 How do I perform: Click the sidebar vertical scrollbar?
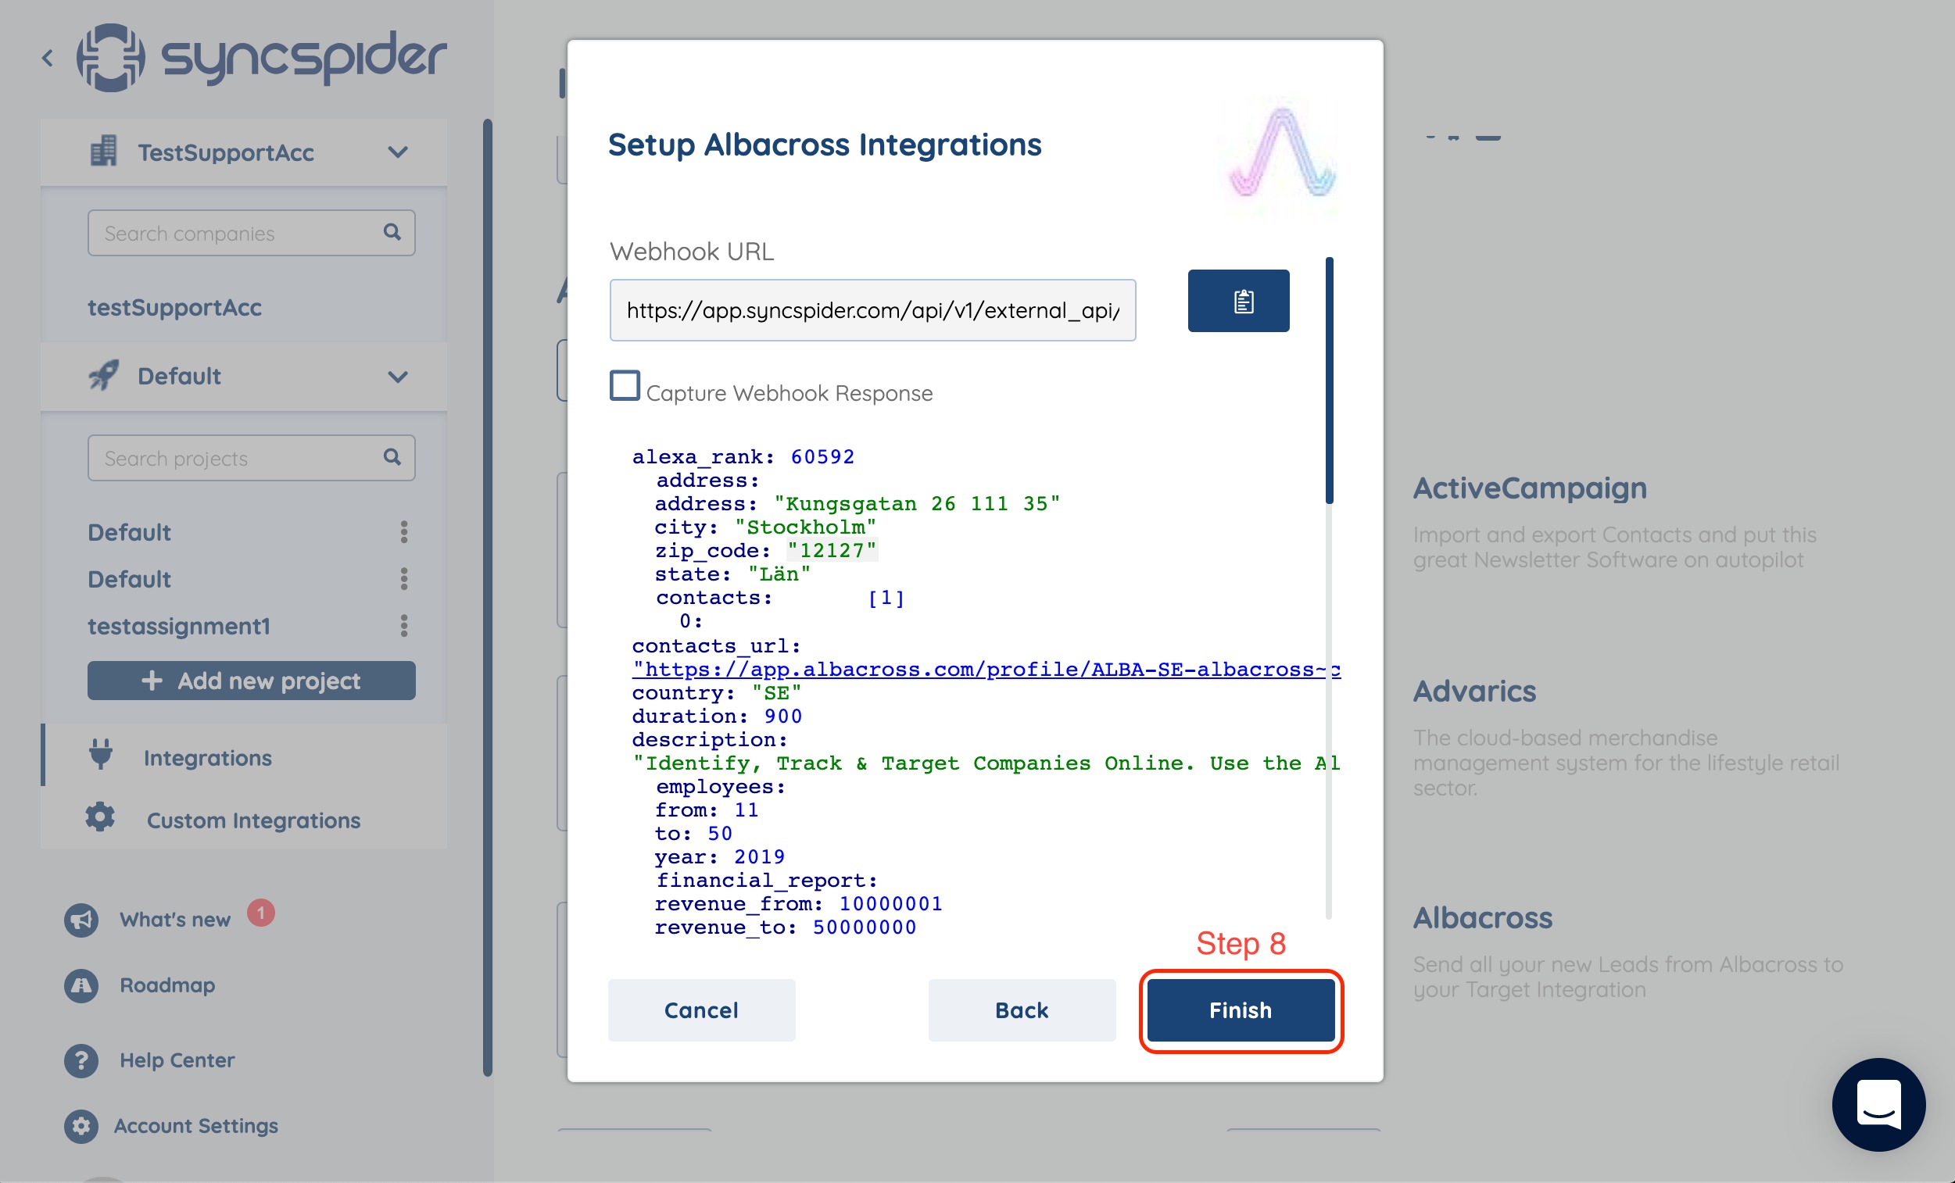(x=487, y=598)
